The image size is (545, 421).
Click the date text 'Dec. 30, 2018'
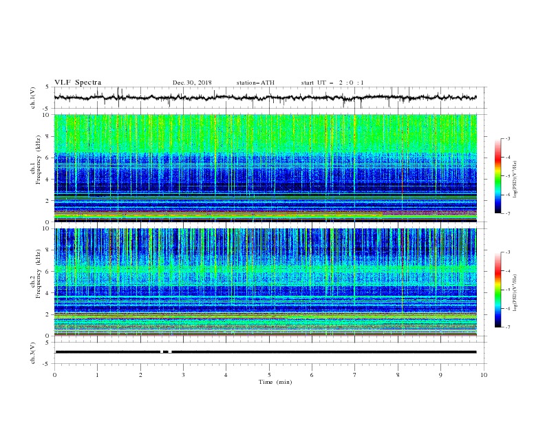pos(192,83)
